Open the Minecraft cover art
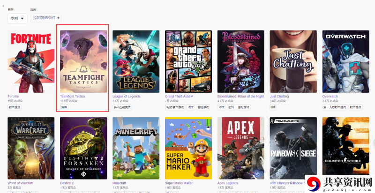375x193 pixels. [x=136, y=148]
